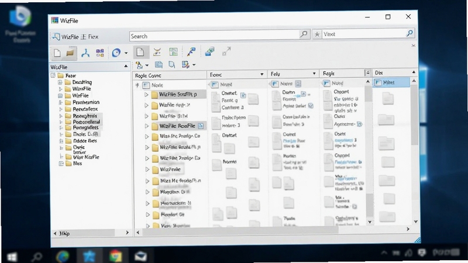Click the Rogle Comc column header
The width and height of the screenshot is (468, 263).
[x=170, y=75]
